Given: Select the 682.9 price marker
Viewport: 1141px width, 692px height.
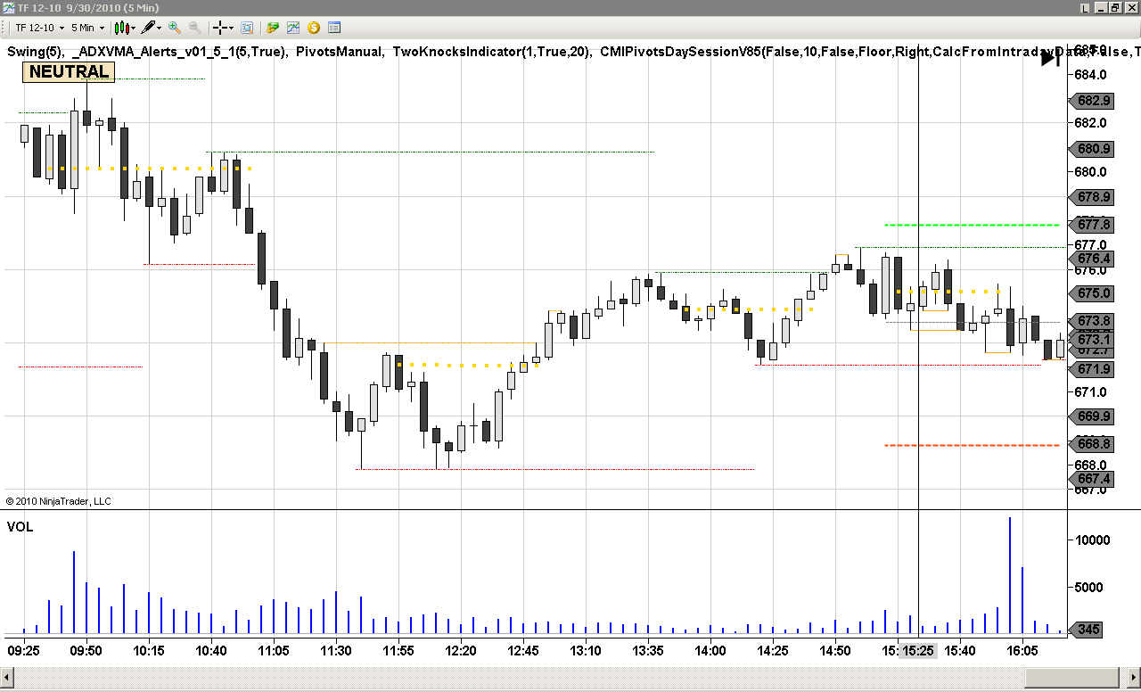Looking at the screenshot, I should [1093, 101].
